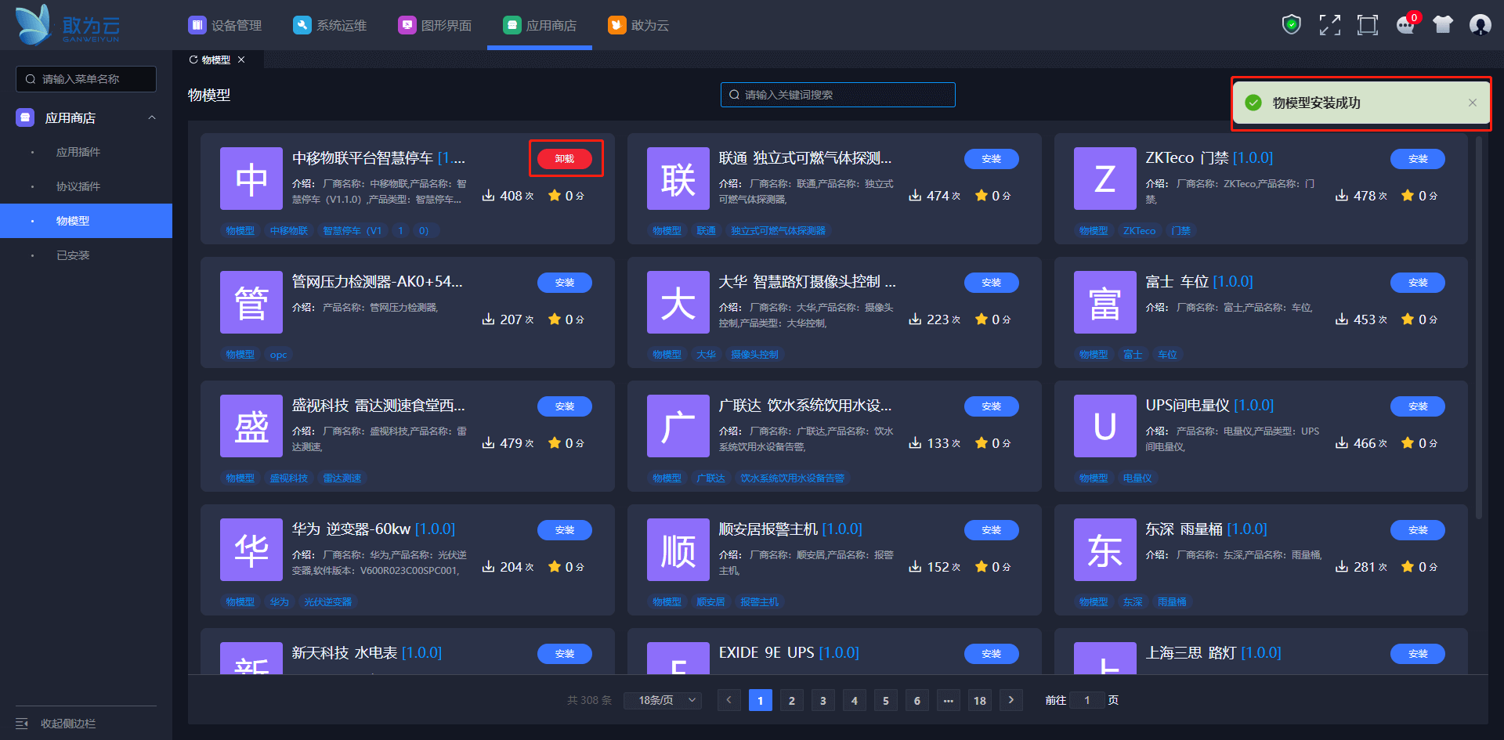Click the 顺 thumbnail of 顺安居报警主机
1504x740 pixels.
click(678, 550)
